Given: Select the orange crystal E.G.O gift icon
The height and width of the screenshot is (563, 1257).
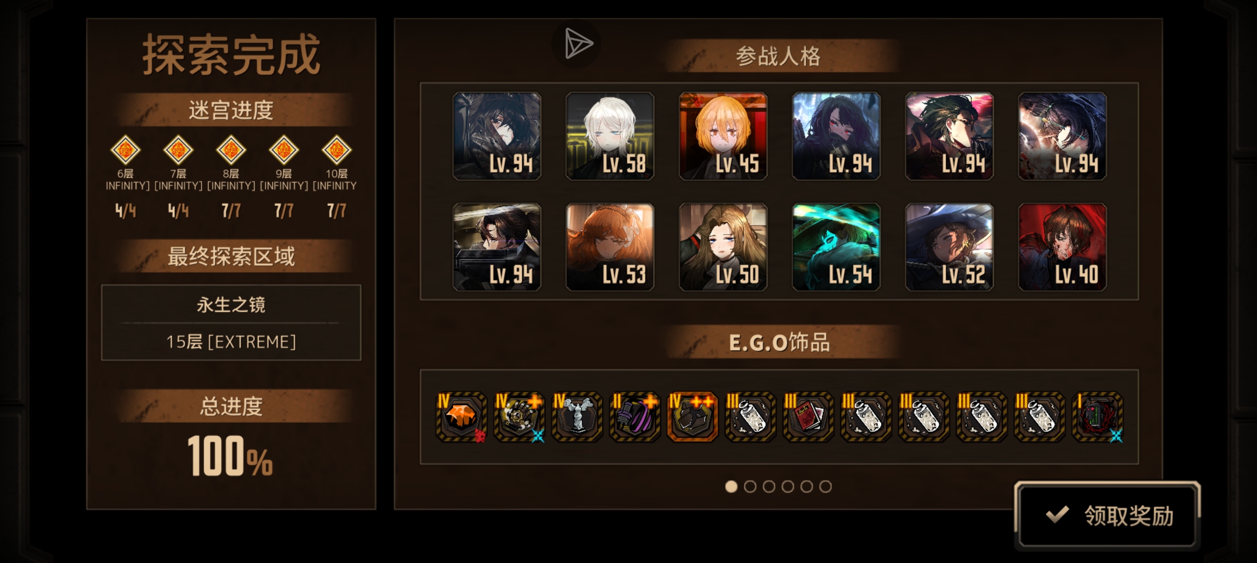Looking at the screenshot, I should tap(461, 417).
